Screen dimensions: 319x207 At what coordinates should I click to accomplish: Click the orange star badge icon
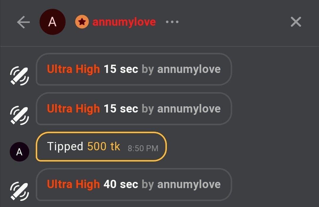tap(82, 22)
